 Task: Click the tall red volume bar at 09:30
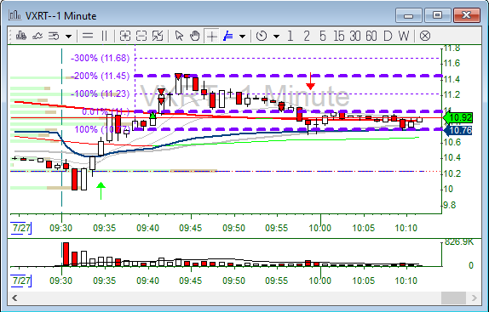(66, 254)
